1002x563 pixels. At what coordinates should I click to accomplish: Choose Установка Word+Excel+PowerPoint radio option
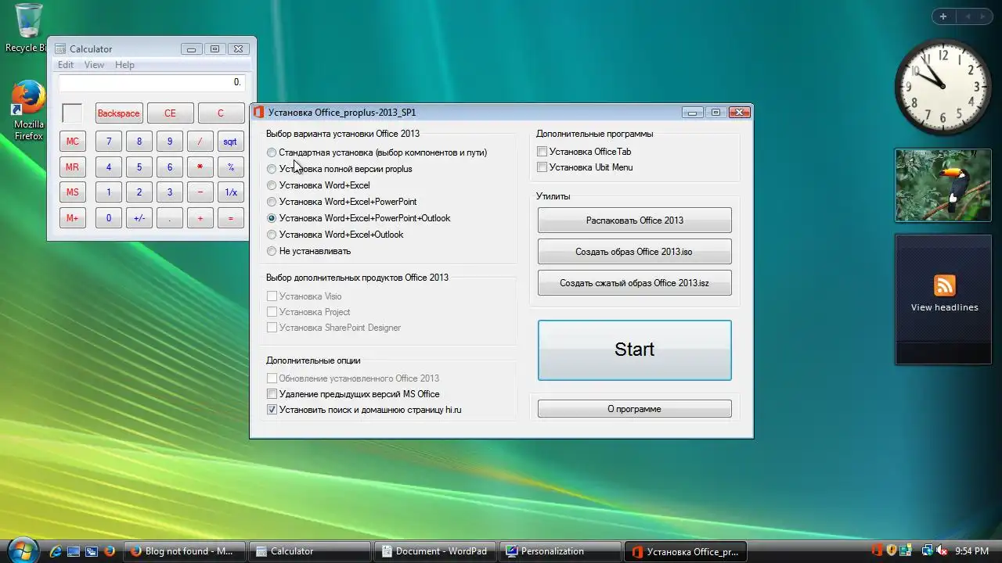(x=272, y=202)
